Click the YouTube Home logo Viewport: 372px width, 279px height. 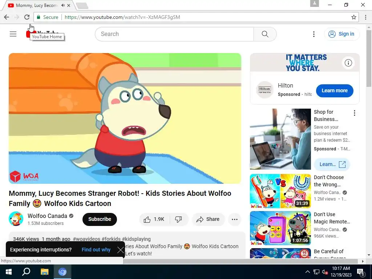tap(42, 34)
